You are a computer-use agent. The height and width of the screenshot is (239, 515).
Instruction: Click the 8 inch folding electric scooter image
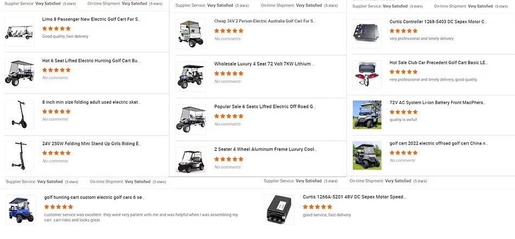pyautogui.click(x=20, y=114)
